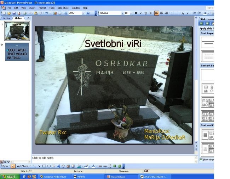
Task: Switch to the Slides tab
Action: [x=18, y=18]
